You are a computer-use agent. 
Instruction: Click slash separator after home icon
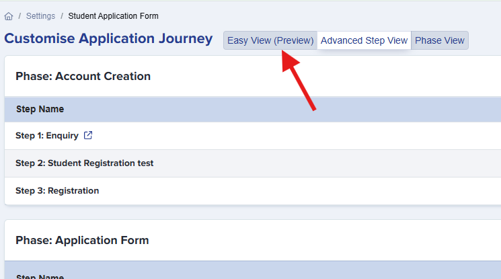pos(20,16)
